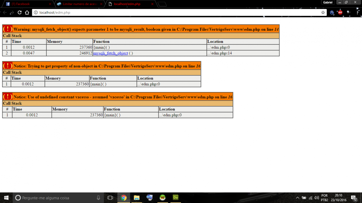
Task: Go forward using the browser forward arrow
Action: click(x=12, y=12)
